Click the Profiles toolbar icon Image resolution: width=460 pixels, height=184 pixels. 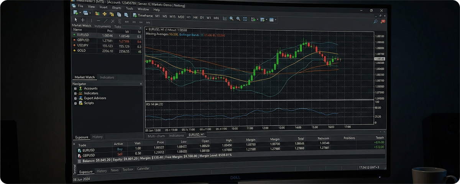85,13
